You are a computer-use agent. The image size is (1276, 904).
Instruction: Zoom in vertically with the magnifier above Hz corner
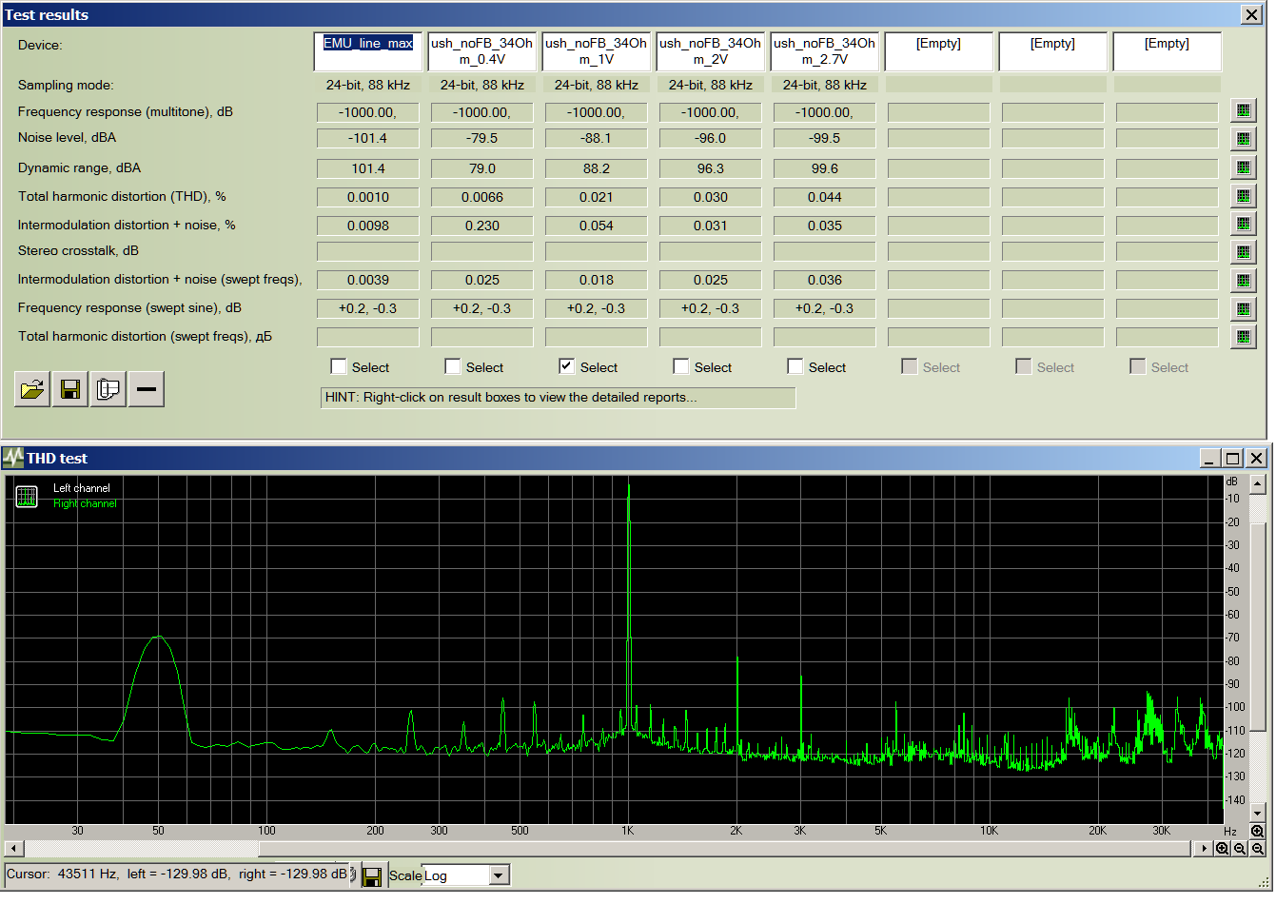pyautogui.click(x=1257, y=832)
